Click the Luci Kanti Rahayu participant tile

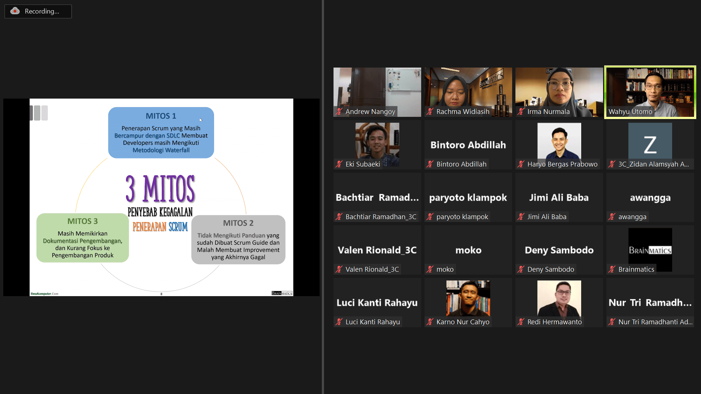tap(377, 302)
